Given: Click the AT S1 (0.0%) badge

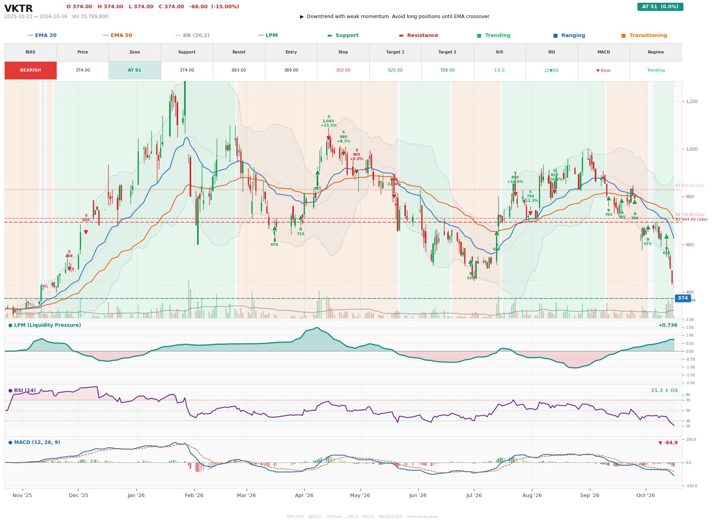Looking at the screenshot, I should pos(660,7).
